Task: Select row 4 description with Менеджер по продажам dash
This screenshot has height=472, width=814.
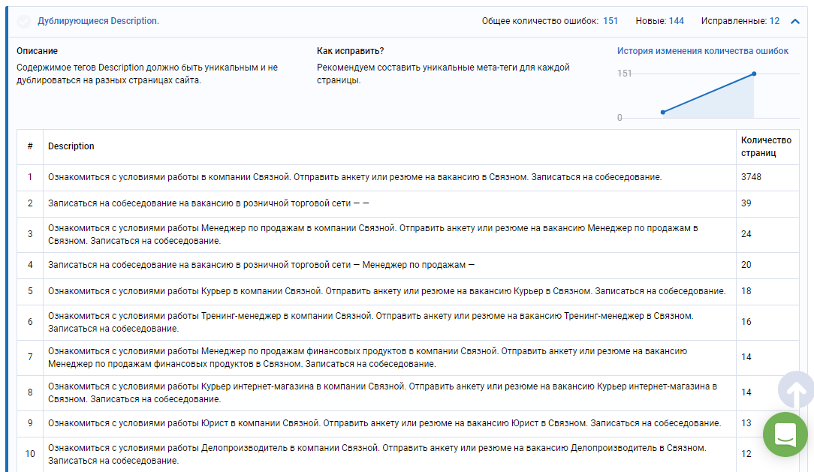Action: 261,265
